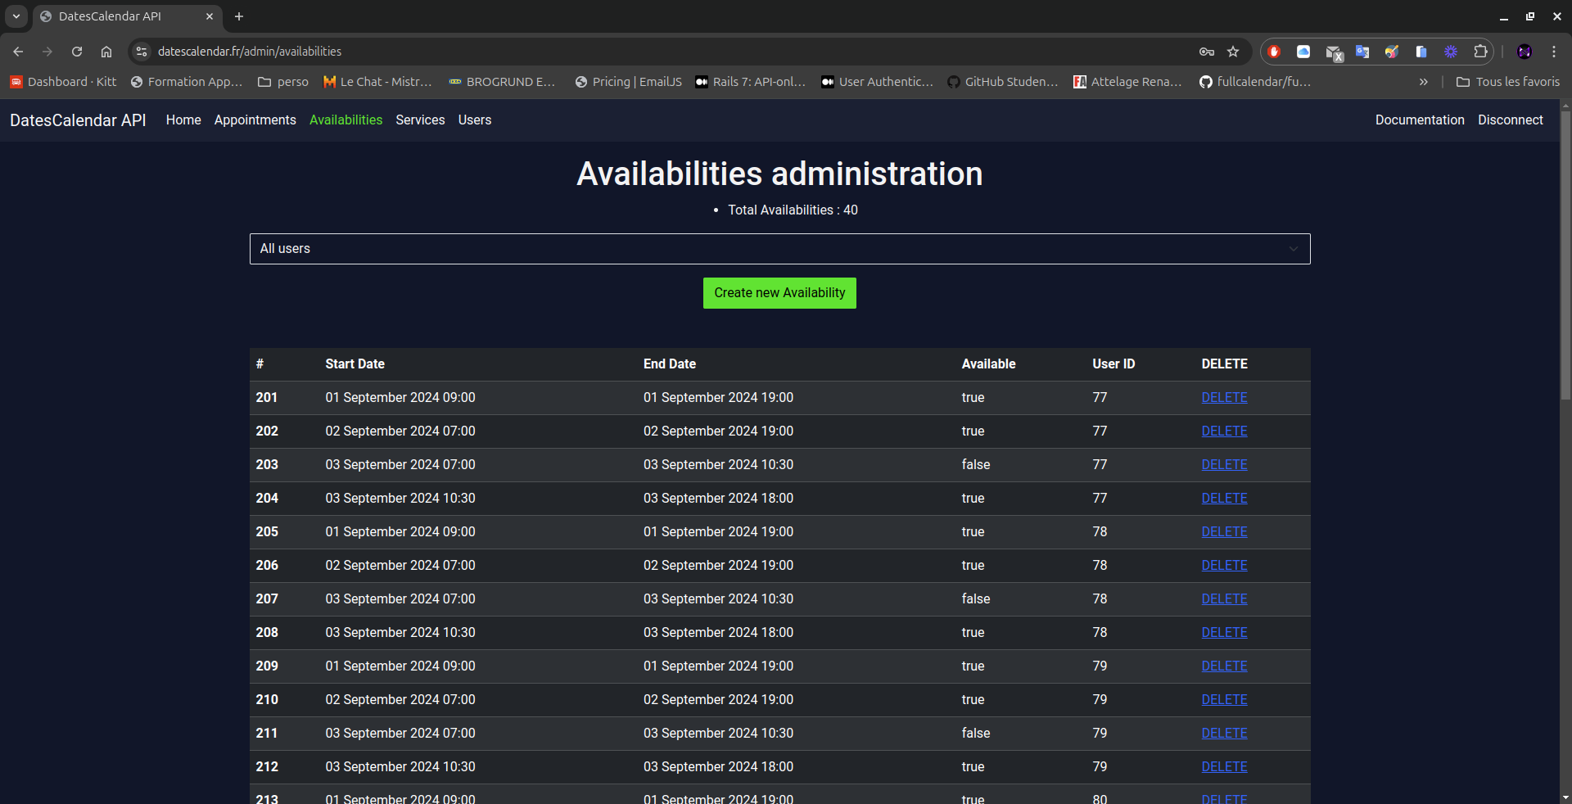
Task: Click the browser home icon
Action: click(x=106, y=52)
